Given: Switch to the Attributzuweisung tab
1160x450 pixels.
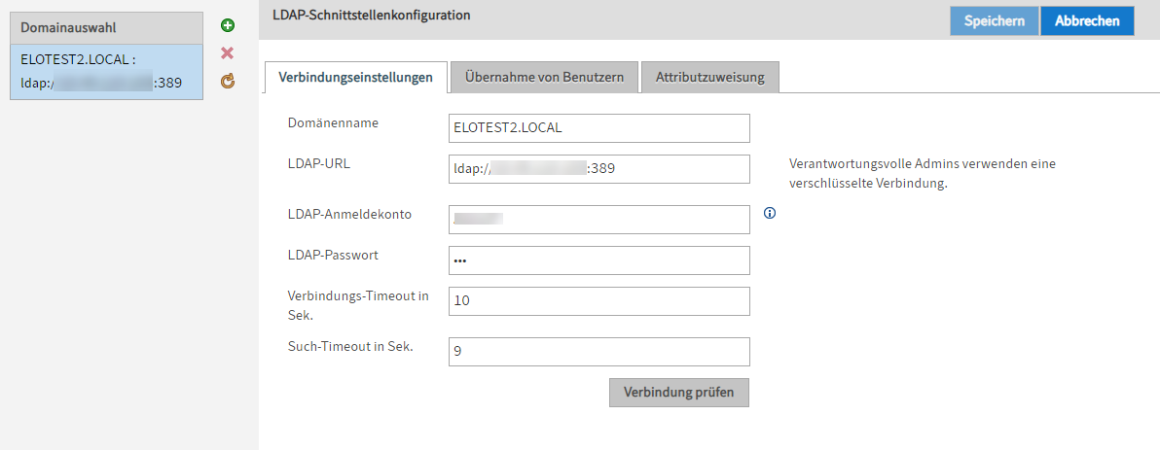Looking at the screenshot, I should [x=710, y=77].
